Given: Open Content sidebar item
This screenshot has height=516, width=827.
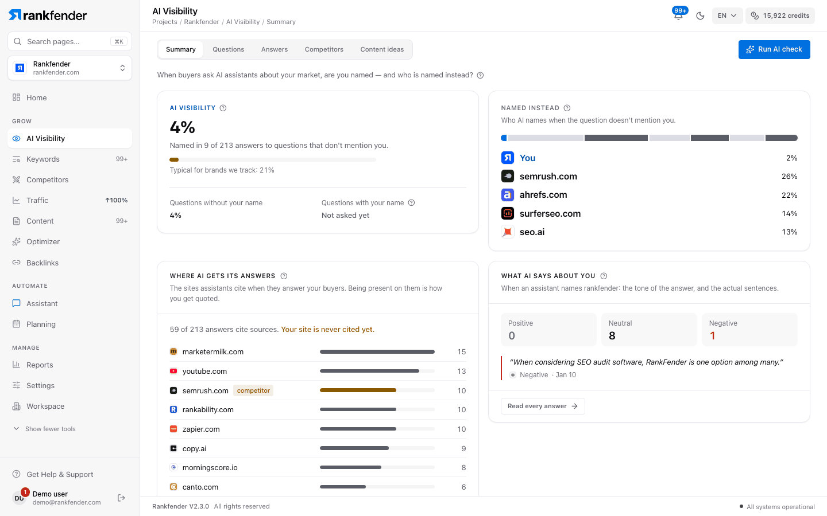Looking at the screenshot, I should pyautogui.click(x=69, y=221).
